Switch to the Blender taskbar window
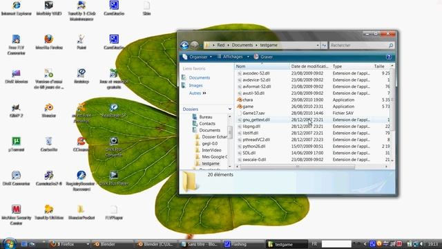The width and height of the screenshot is (442, 249). coord(113,244)
